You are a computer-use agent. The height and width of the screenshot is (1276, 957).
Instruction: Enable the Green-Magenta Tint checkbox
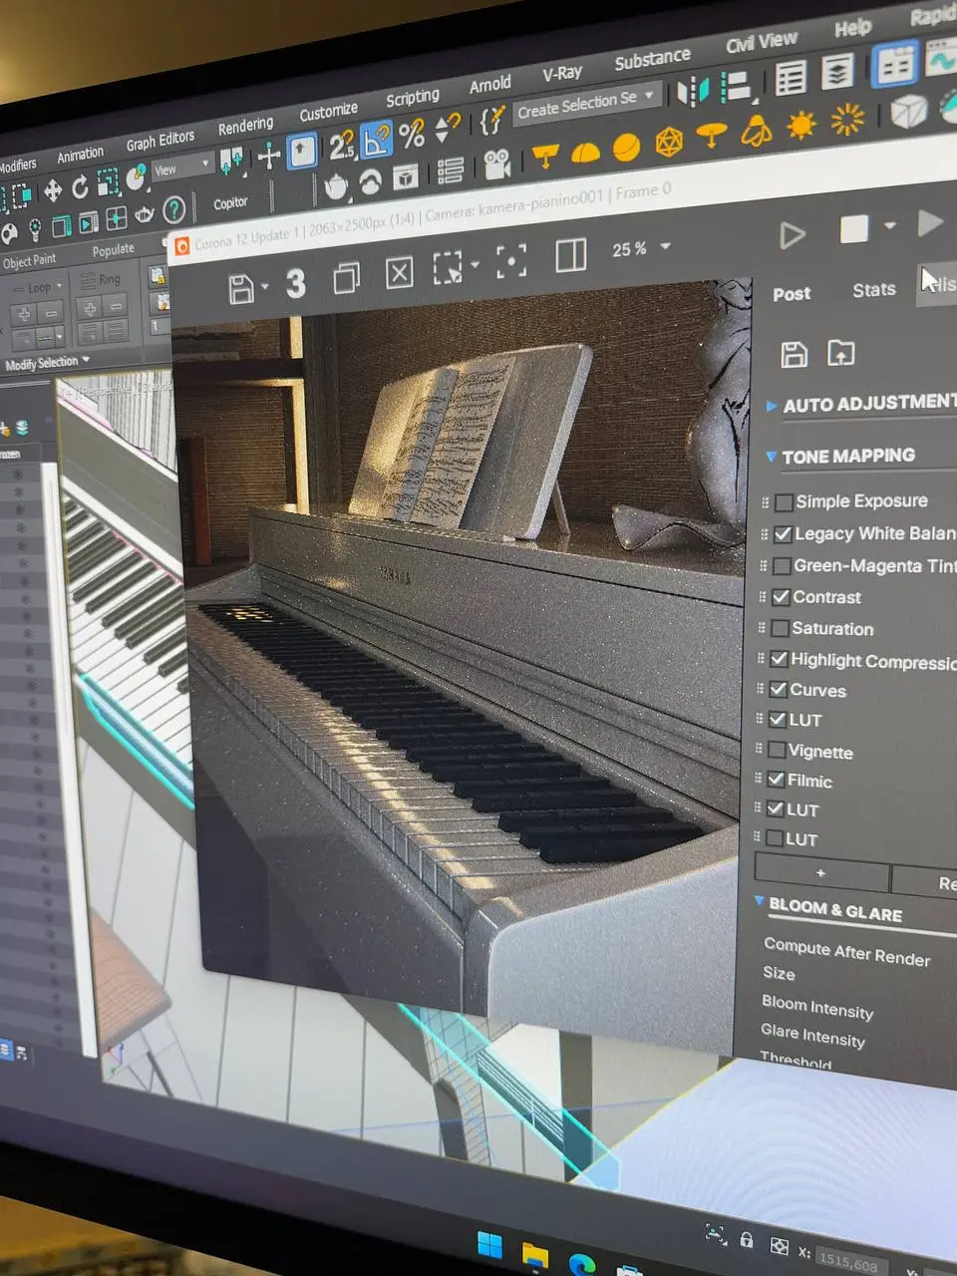pyautogui.click(x=783, y=566)
